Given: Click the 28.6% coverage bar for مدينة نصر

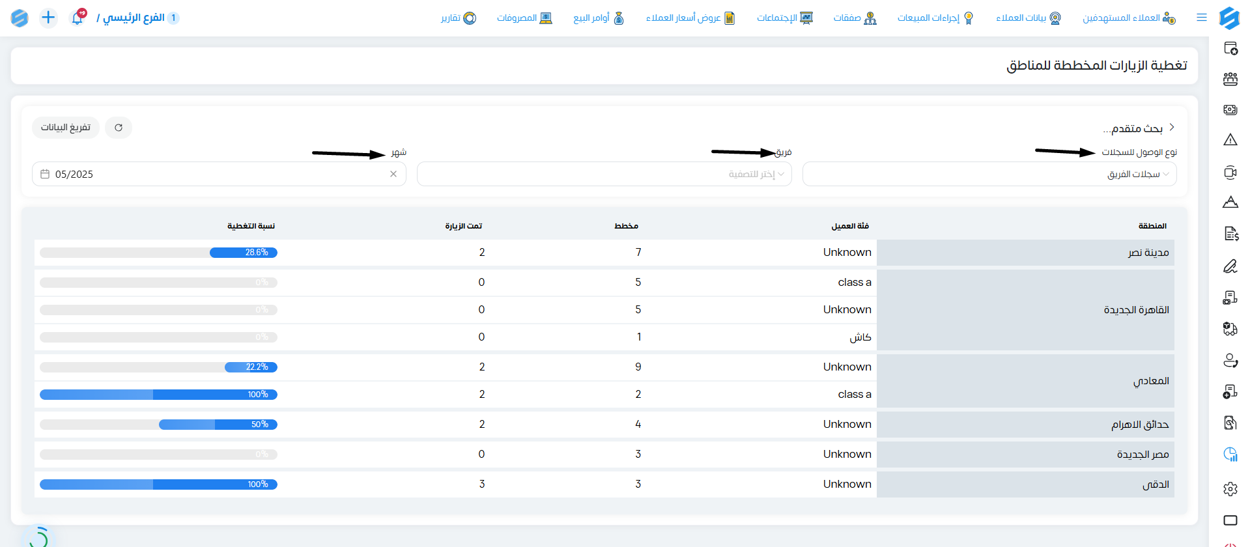Looking at the screenshot, I should [158, 253].
